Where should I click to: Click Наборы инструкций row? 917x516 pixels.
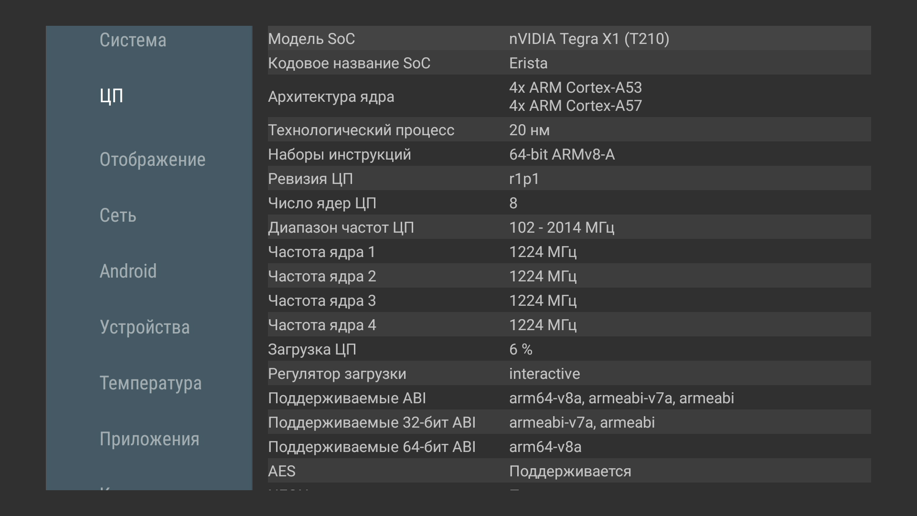pos(568,154)
